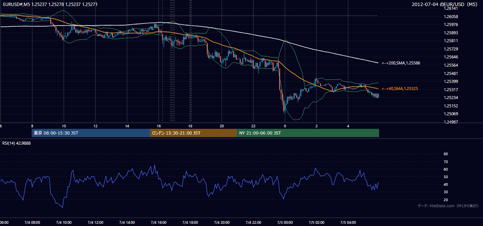Click price axis label 1.25811
483x226 pixels.
451,41
